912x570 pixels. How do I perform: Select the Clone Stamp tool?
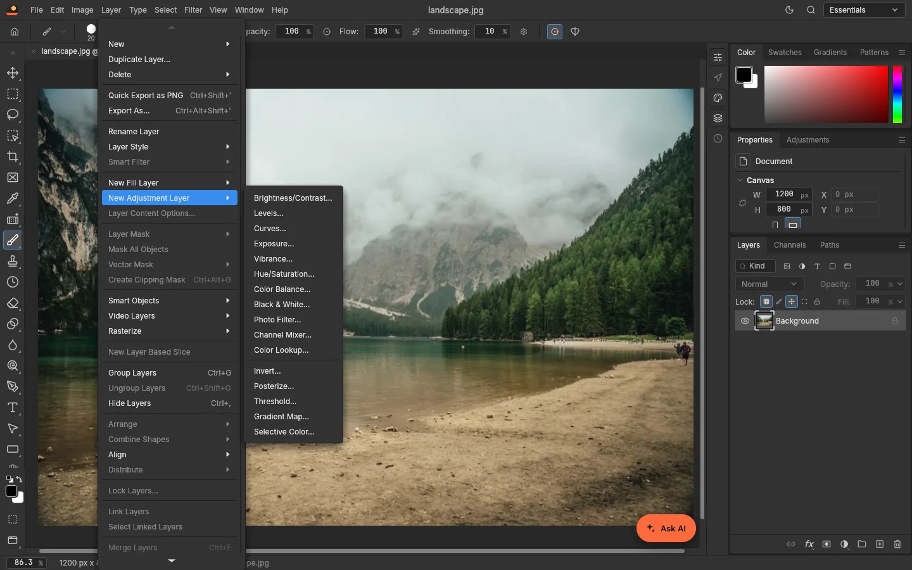(x=13, y=261)
